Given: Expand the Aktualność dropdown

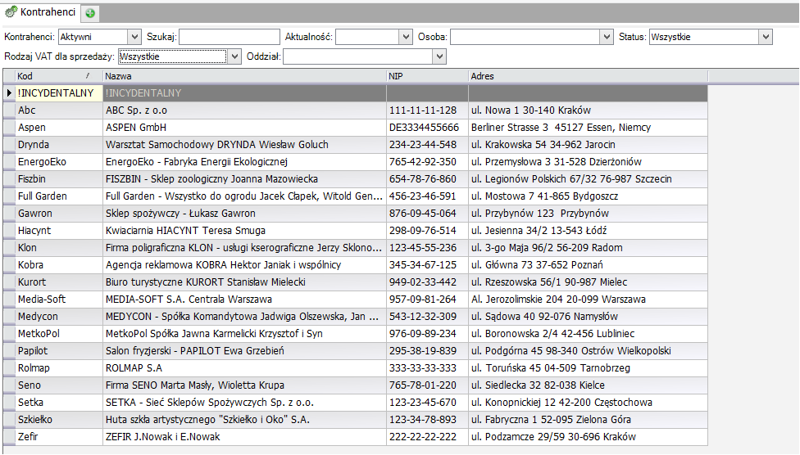Looking at the screenshot, I should pyautogui.click(x=406, y=37).
